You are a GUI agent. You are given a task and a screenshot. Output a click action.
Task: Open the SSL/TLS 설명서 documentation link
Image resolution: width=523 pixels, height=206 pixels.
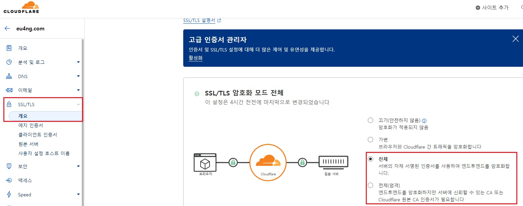coord(200,20)
